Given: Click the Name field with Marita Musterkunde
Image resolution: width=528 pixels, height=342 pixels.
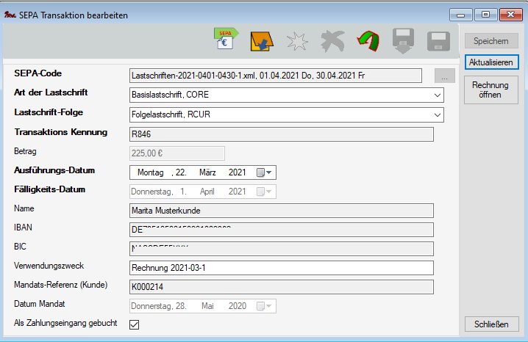Looking at the screenshot, I should point(281,211).
